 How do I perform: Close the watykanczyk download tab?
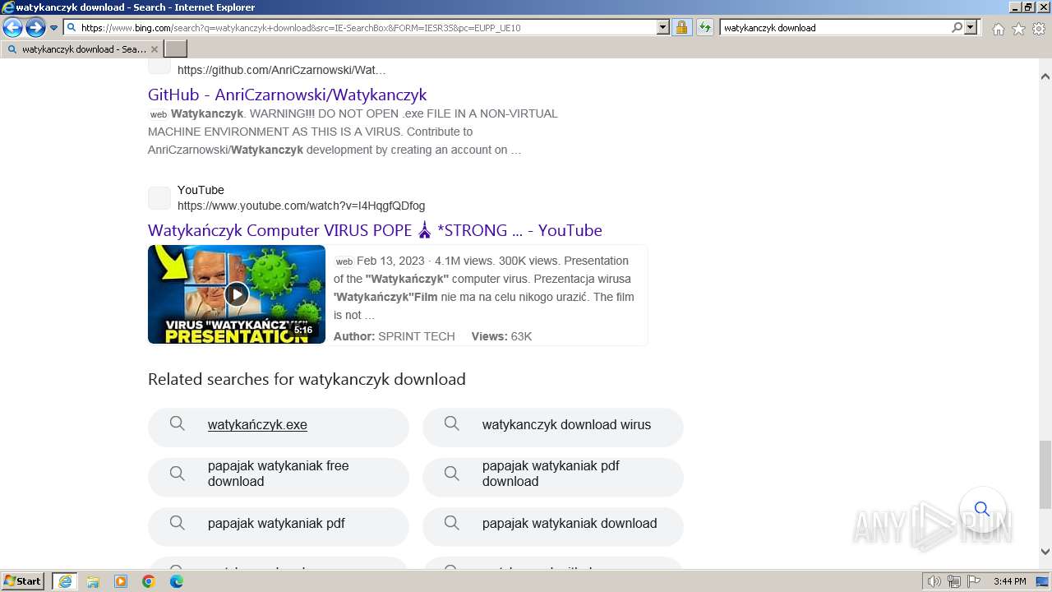point(154,49)
